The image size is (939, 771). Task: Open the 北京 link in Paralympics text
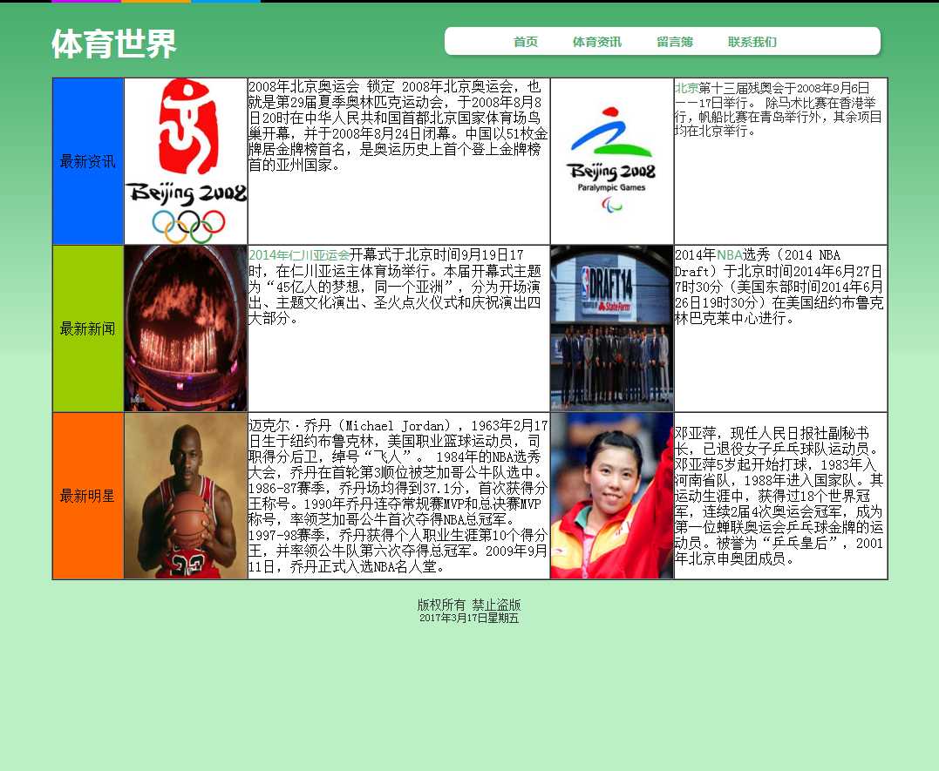[x=686, y=88]
